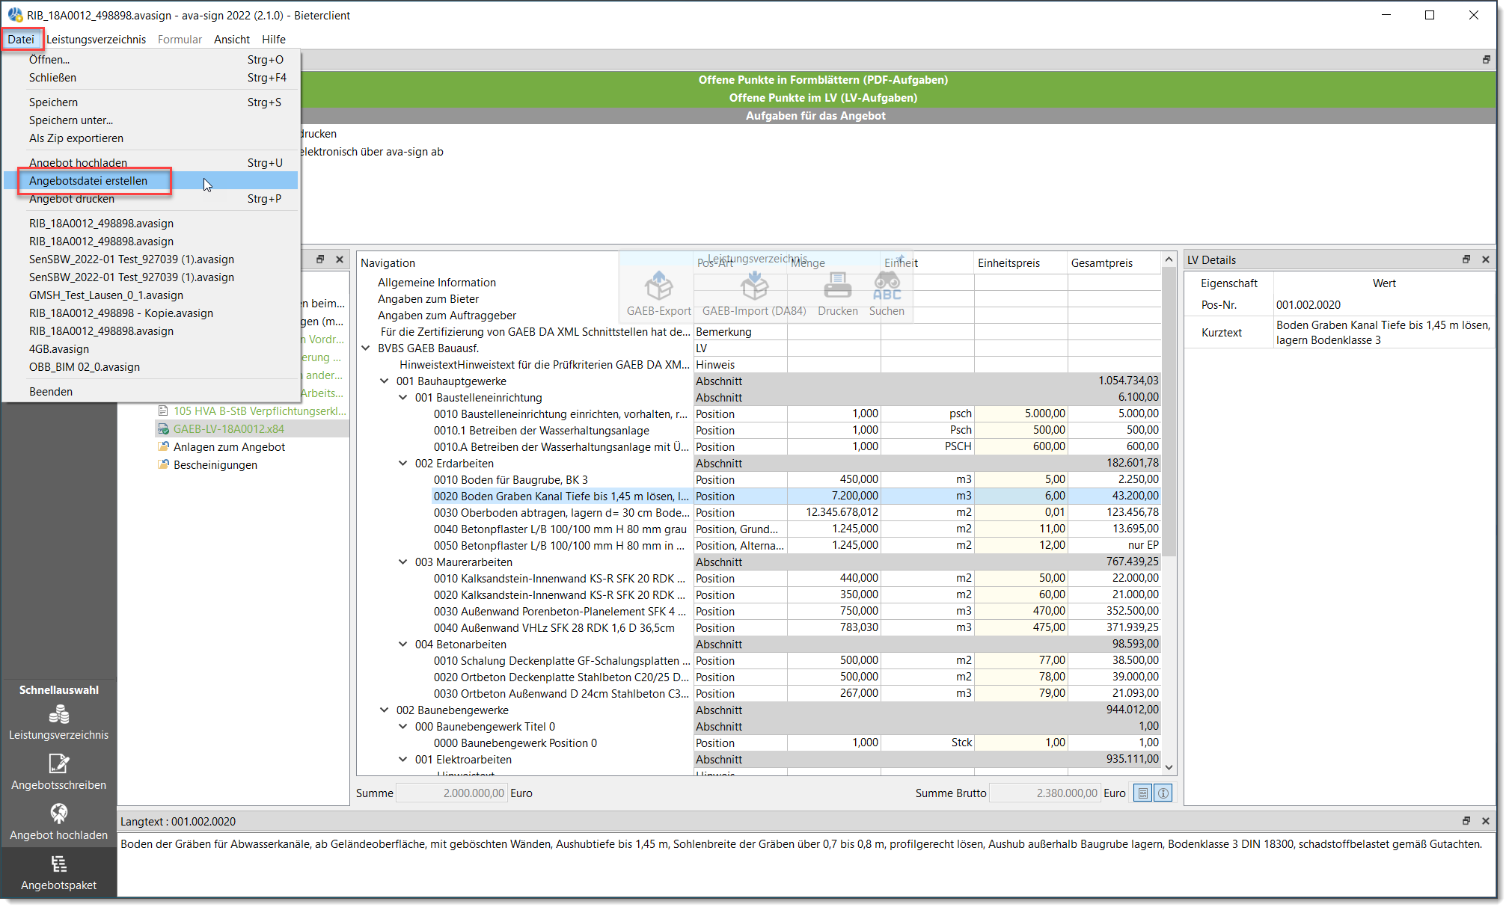Viewport: 1509px width, 910px height.
Task: Click the info icon next to Euro
Action: [x=1163, y=793]
